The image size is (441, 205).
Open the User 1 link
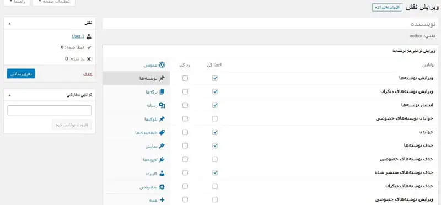pyautogui.click(x=78, y=36)
